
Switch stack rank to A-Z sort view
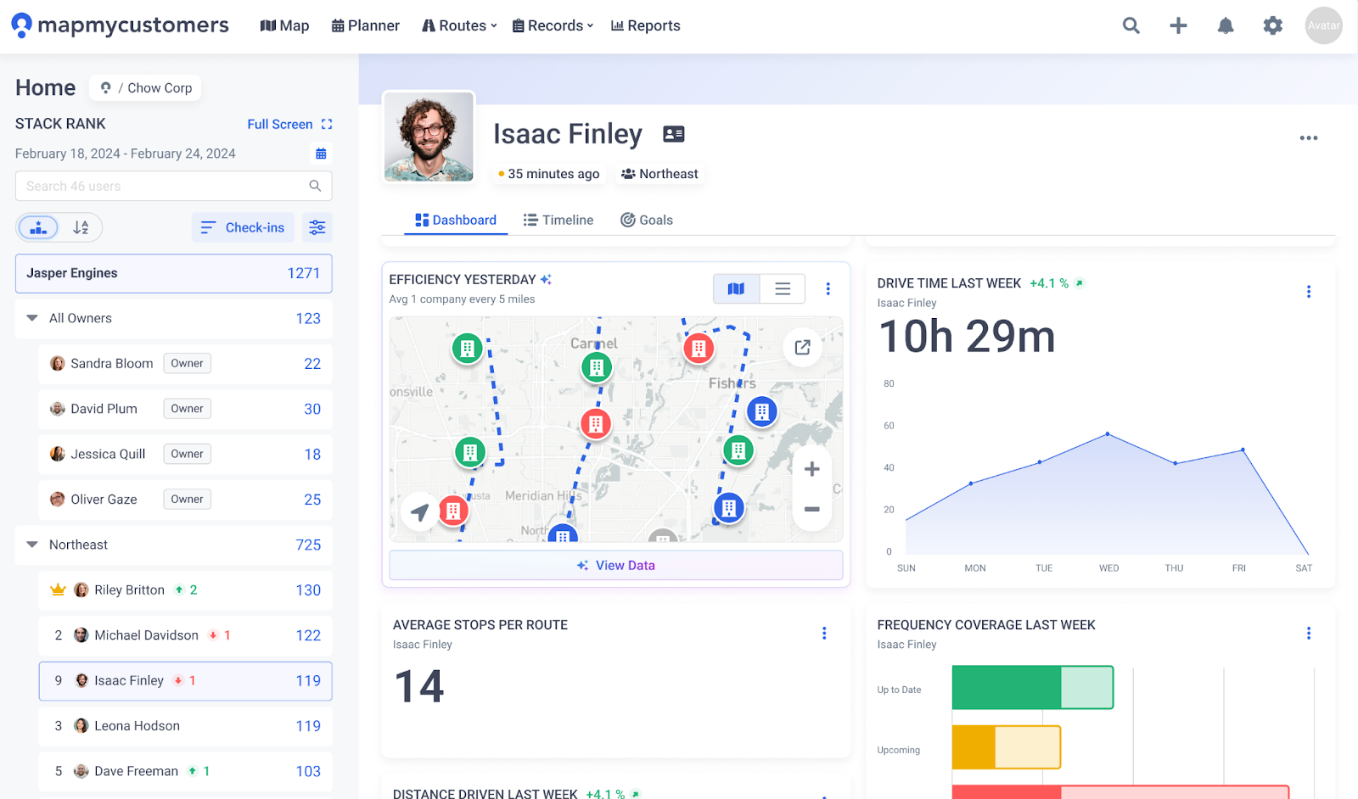click(81, 227)
